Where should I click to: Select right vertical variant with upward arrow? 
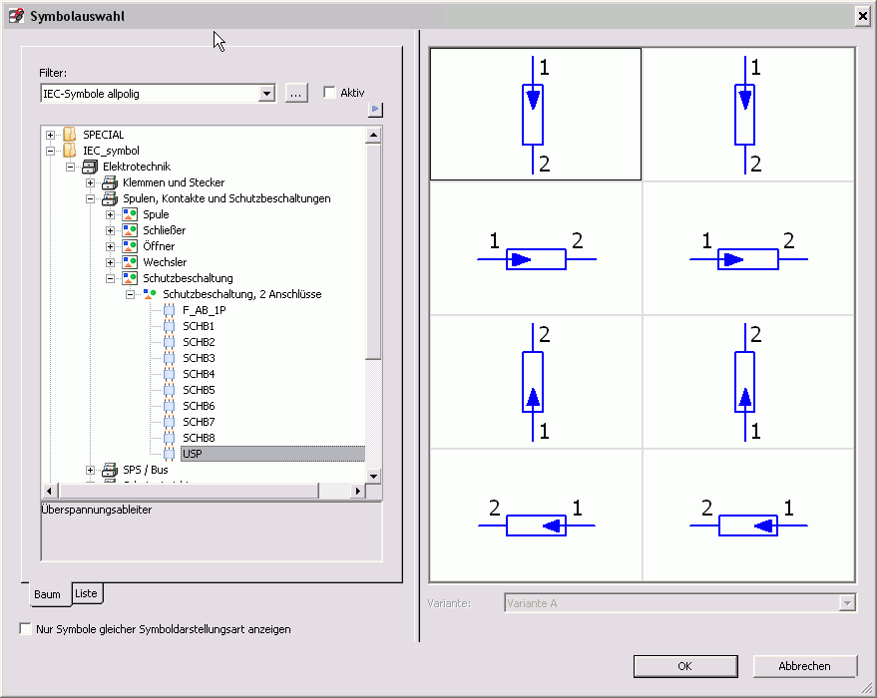click(748, 382)
